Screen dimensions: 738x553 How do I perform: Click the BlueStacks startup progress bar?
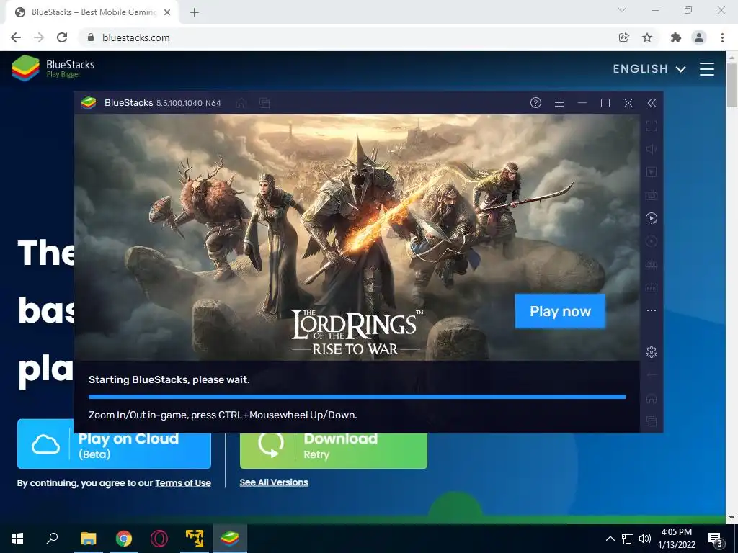357,397
